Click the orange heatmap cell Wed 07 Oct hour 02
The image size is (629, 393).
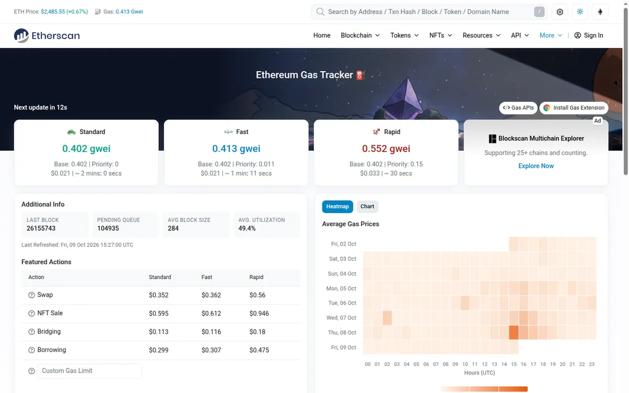pos(387,318)
